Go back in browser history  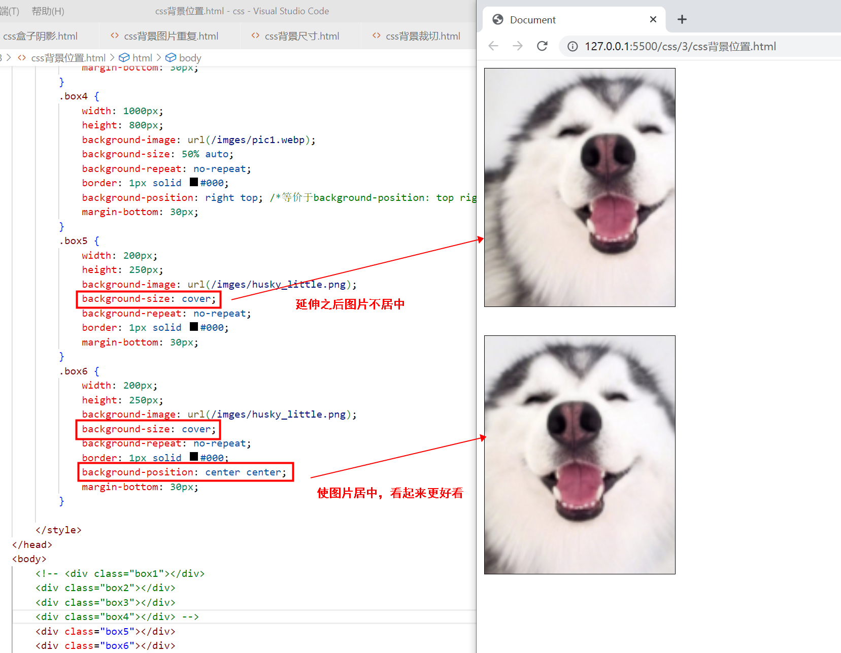(493, 46)
